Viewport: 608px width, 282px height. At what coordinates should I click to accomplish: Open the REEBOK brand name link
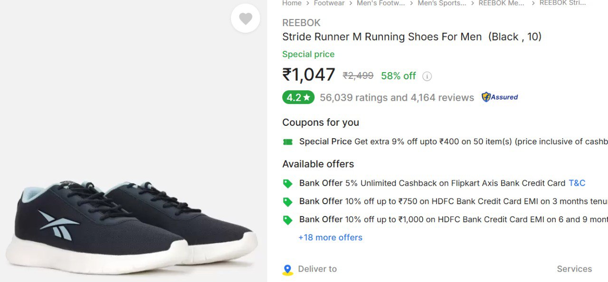click(301, 23)
